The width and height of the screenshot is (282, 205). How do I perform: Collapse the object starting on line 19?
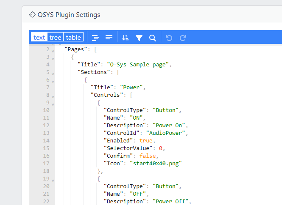coord(53,180)
